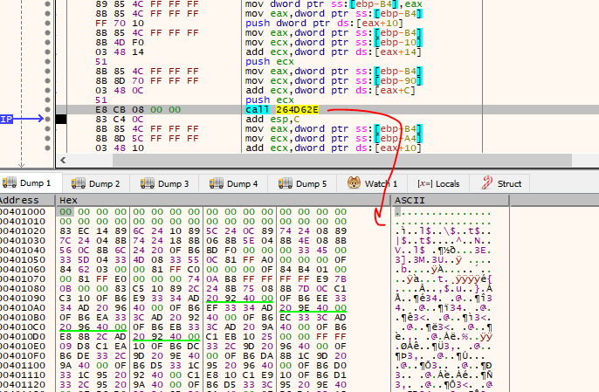This screenshot has width=599, height=392.
Task: Select the 'call 264D62E' instruction line
Action: pyautogui.click(x=281, y=110)
